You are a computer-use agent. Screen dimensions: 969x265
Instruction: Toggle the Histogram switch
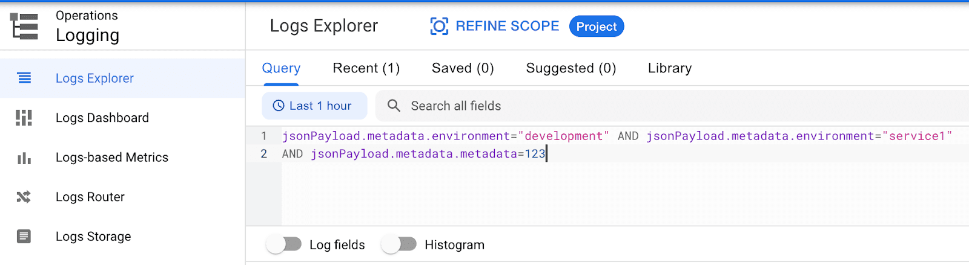point(399,244)
